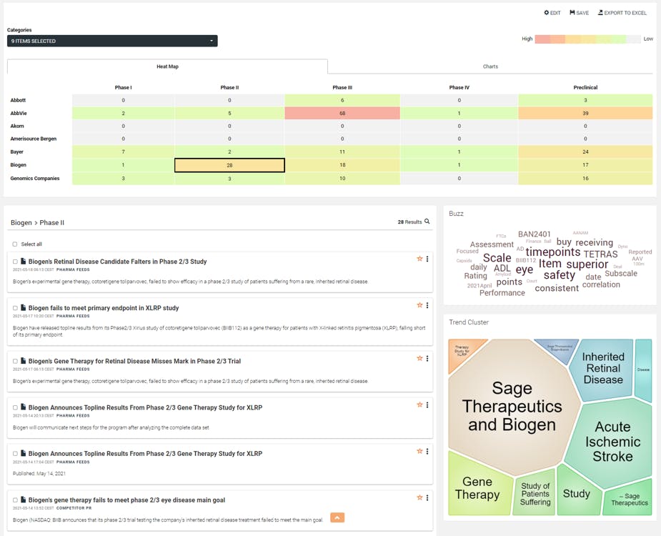This screenshot has width=661, height=536.
Task: Open kebab menu for 'eye disease main goal' article
Action: pos(427,497)
